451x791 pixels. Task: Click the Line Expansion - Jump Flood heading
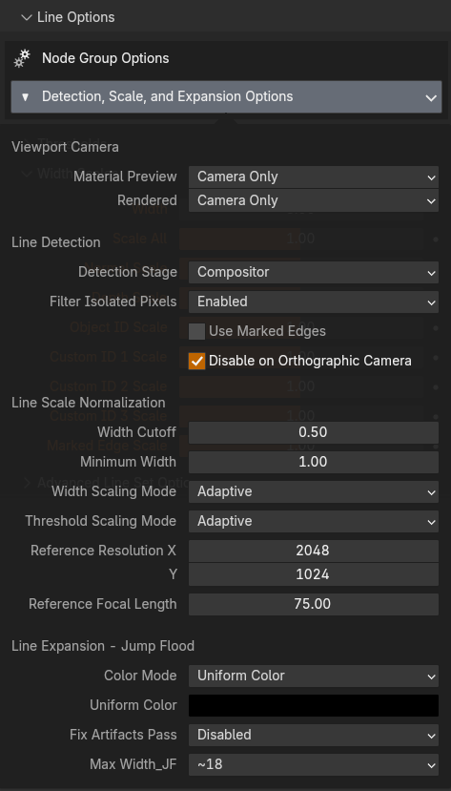tap(103, 646)
